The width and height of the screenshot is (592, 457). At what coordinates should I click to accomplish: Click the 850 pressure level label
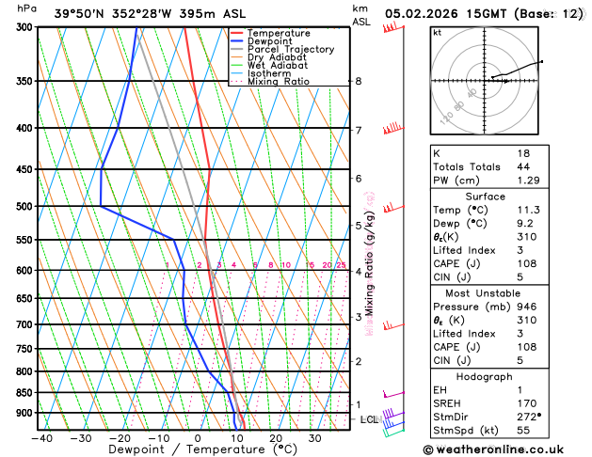pyautogui.click(x=26, y=393)
